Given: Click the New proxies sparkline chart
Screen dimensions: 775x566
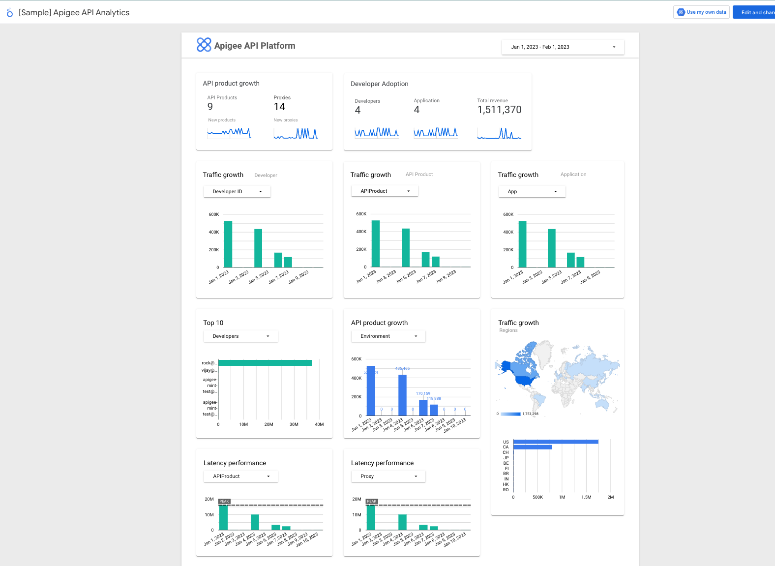Looking at the screenshot, I should [296, 133].
